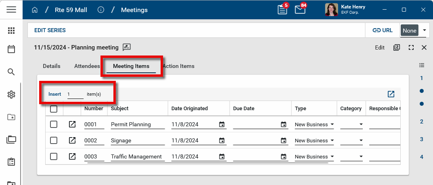Open the apps grid in sidebar

pyautogui.click(x=11, y=31)
